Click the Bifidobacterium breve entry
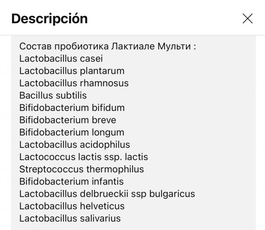This screenshot has width=265, height=230. click(x=67, y=120)
